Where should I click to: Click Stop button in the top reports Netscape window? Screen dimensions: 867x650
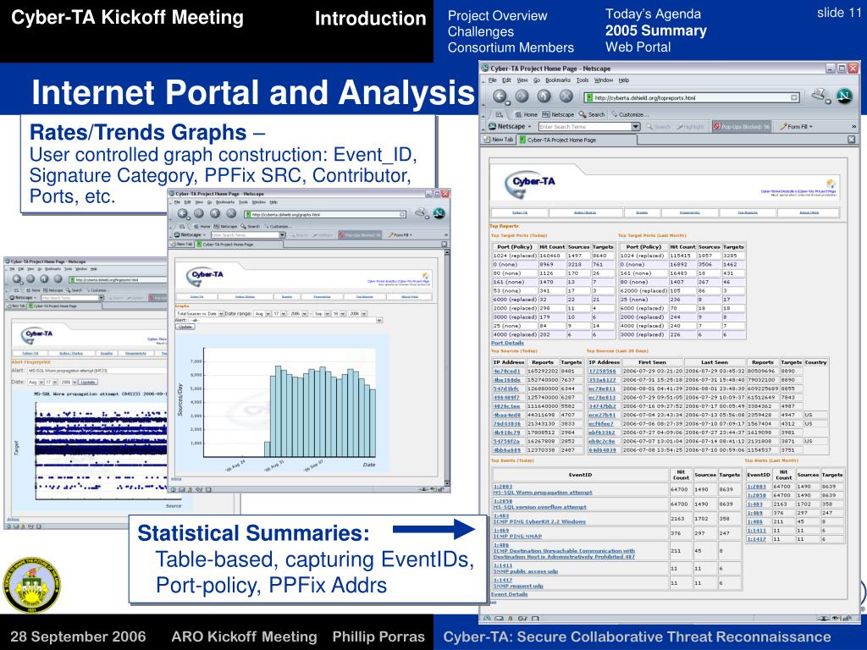[x=566, y=96]
